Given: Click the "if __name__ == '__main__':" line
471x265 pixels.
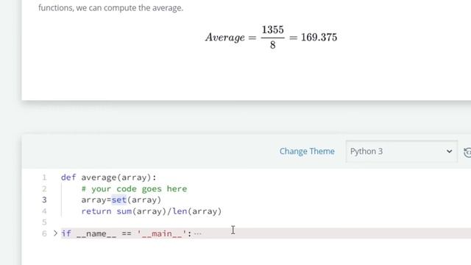Looking at the screenshot, I should coord(126,233).
